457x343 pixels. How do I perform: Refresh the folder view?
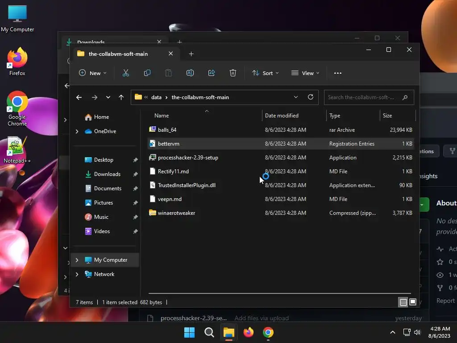311,97
